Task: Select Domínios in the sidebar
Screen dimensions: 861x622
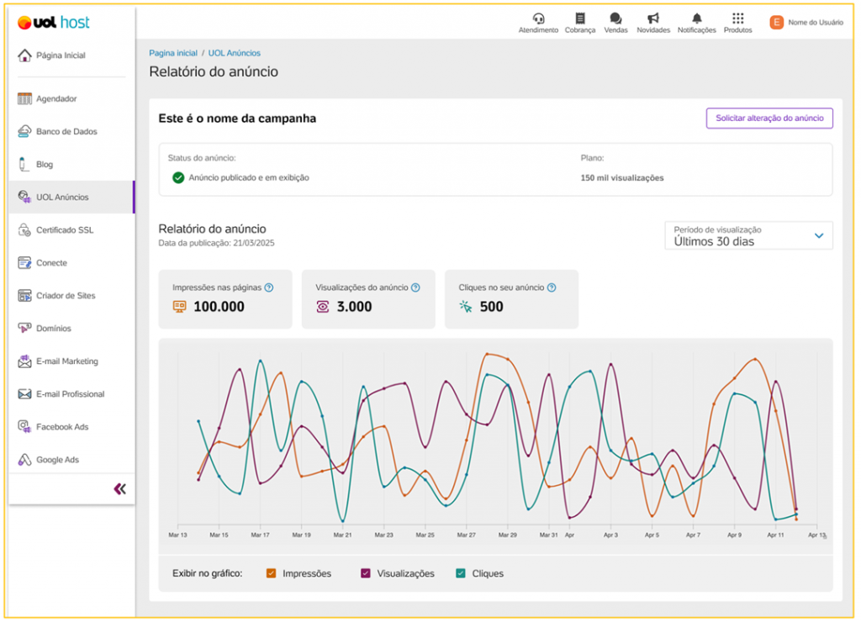Action: [71, 329]
